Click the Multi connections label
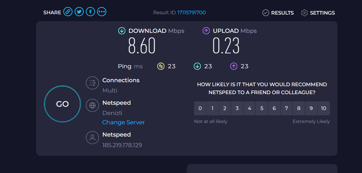The image size is (362, 173). pyautogui.click(x=110, y=90)
